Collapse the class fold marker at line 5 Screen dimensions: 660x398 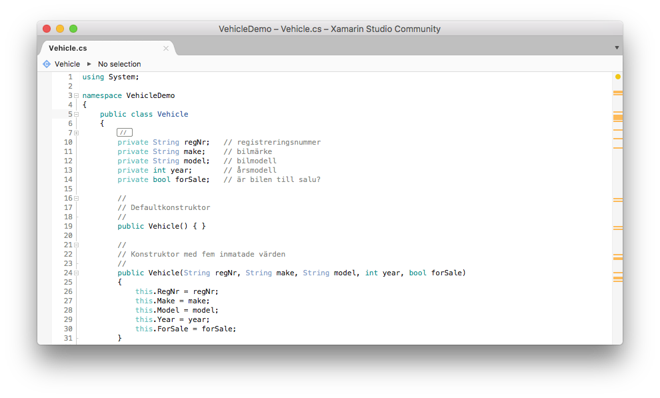click(76, 114)
